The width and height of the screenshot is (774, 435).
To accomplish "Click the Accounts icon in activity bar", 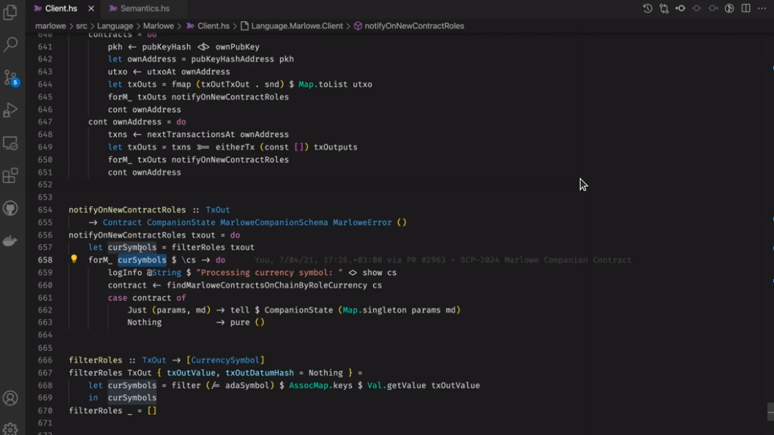I will tap(10, 398).
